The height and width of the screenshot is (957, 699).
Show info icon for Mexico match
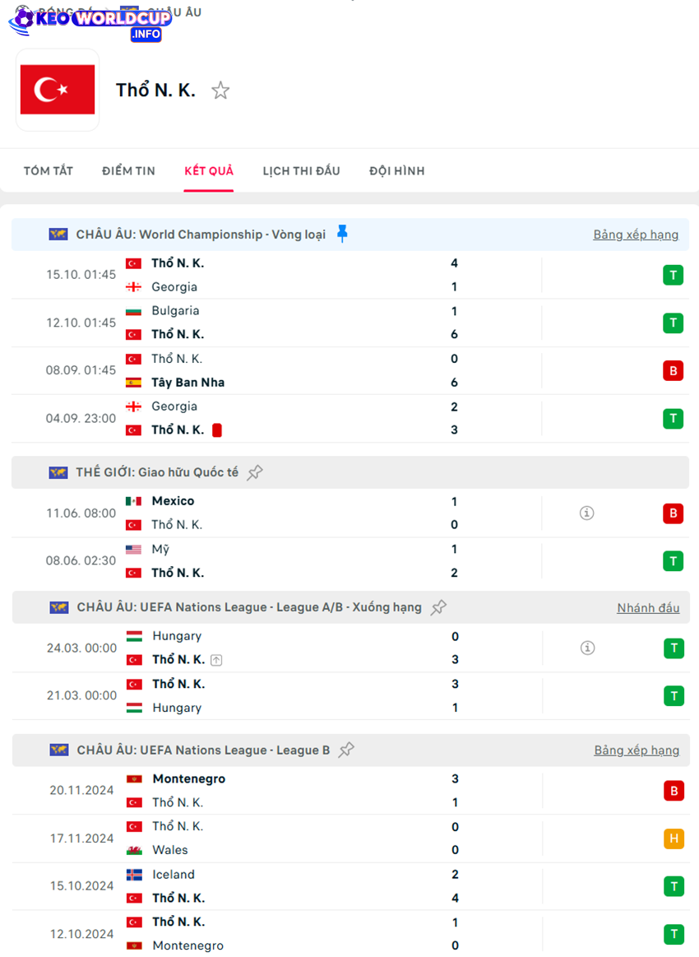pyautogui.click(x=587, y=513)
